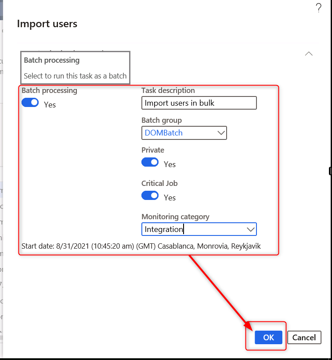Click the Cancel button
332x360 pixels.
click(x=304, y=337)
